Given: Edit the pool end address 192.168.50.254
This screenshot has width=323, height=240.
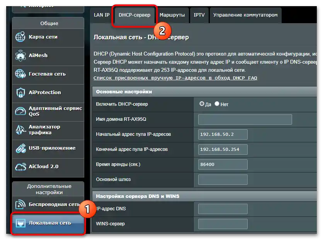Looking at the screenshot, I should coord(223,149).
